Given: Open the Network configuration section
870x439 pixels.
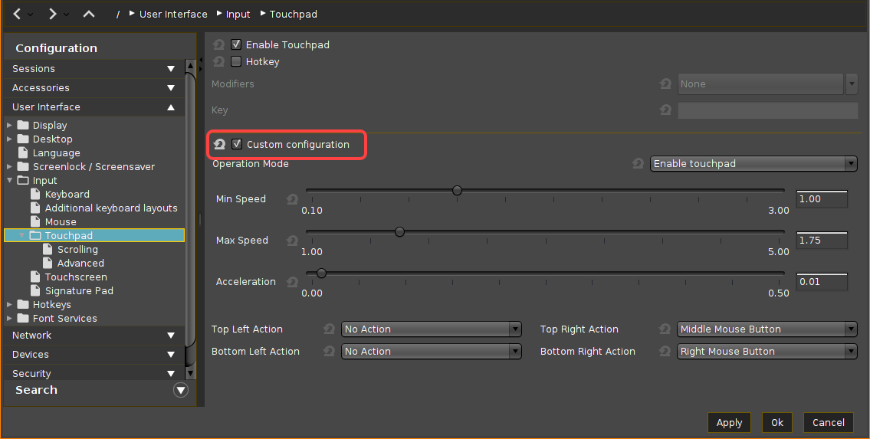Looking at the screenshot, I should click(94, 336).
